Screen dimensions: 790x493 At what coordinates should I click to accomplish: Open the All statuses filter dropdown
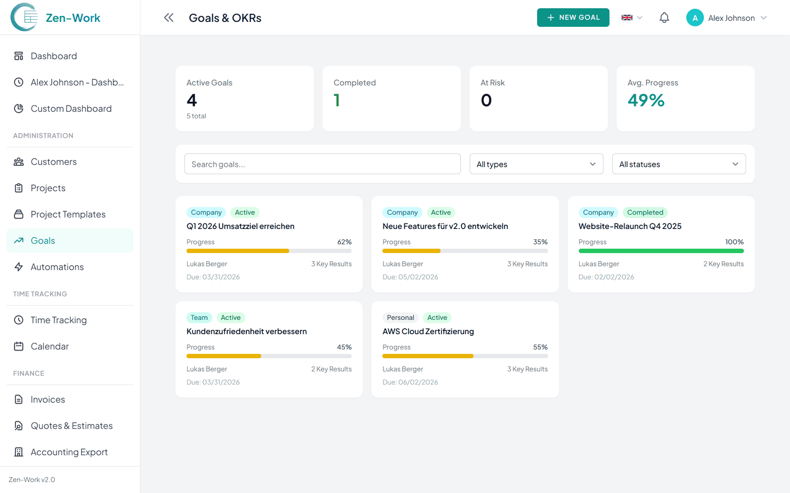click(679, 164)
